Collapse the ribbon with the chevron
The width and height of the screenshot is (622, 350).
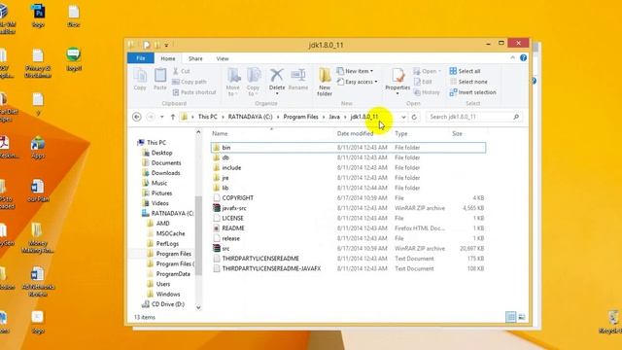(x=512, y=58)
